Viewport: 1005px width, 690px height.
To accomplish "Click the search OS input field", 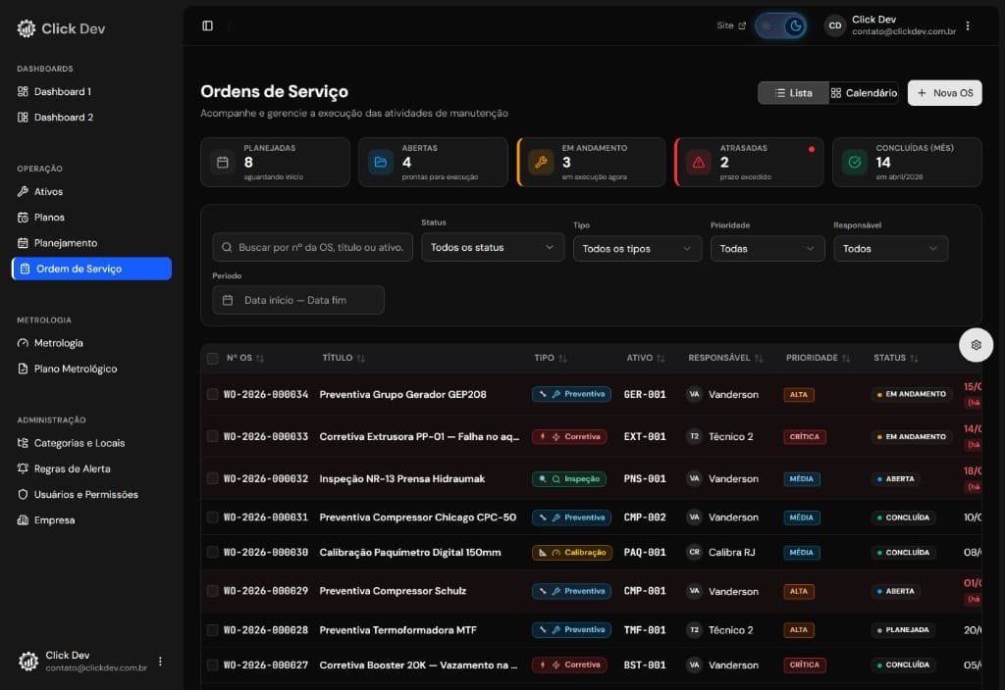I will (x=313, y=247).
